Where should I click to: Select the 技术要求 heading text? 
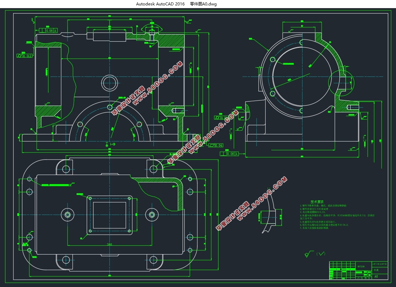point(317,202)
